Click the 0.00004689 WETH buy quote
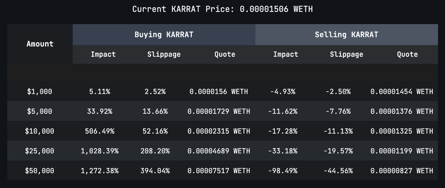The image size is (445, 188). tap(219, 151)
